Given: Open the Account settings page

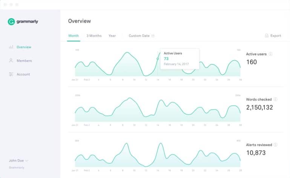Looking at the screenshot, I should (x=23, y=74).
